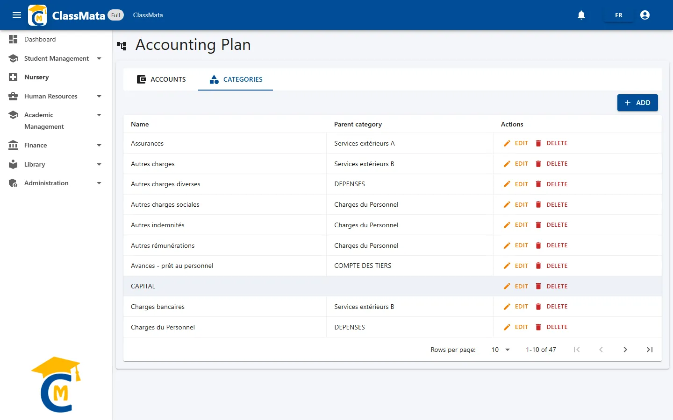This screenshot has width=673, height=420.
Task: Delete the Charges du Personnel category
Action: click(551, 327)
